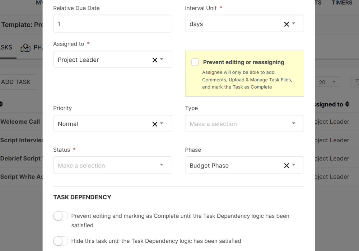The image size is (359, 251).
Task: Clear the Normal priority value
Action: point(155,124)
